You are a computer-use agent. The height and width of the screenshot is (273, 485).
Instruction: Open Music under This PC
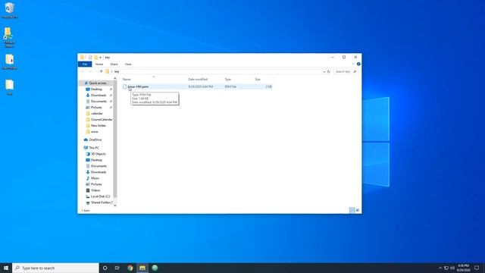click(x=95, y=178)
